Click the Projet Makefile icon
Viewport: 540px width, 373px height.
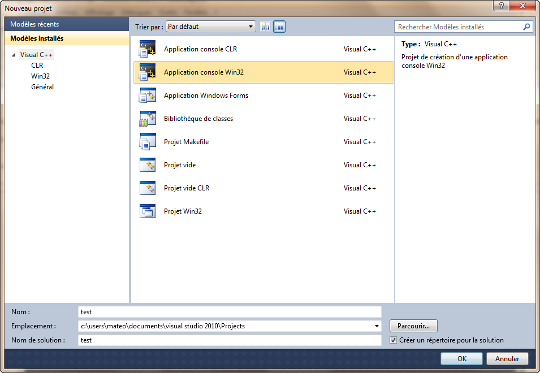tap(147, 142)
